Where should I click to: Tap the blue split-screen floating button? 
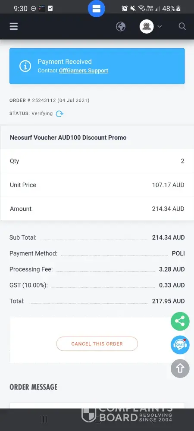[x=97, y=9]
